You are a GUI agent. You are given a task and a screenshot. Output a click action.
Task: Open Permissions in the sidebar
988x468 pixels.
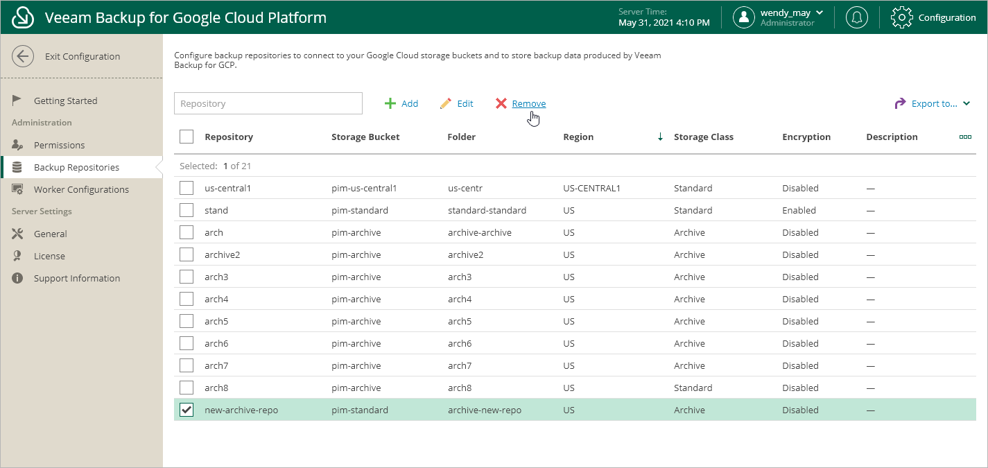click(60, 145)
